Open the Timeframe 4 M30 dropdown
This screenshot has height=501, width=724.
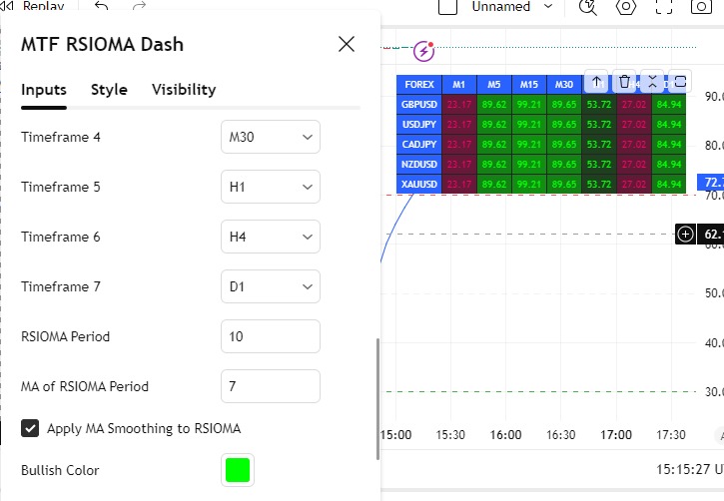270,137
